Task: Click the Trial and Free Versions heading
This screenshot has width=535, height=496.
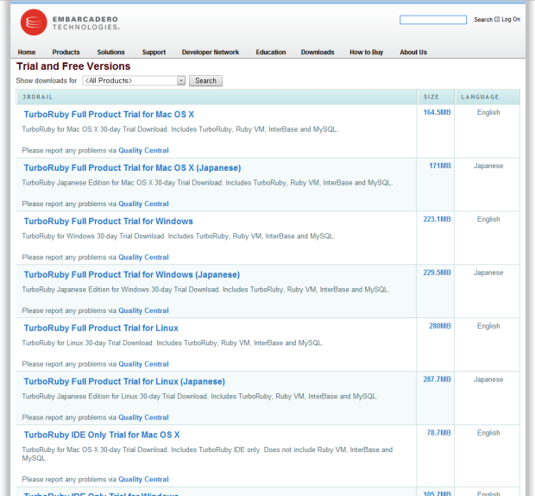Action: 73,66
